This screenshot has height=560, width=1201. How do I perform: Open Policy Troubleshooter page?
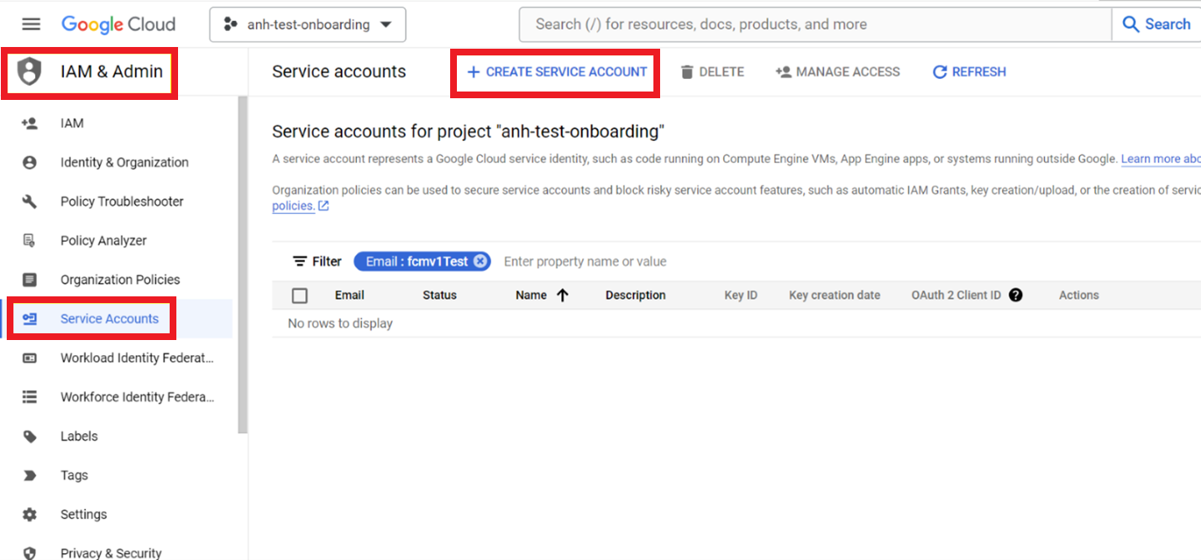pos(122,201)
